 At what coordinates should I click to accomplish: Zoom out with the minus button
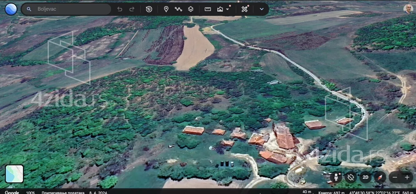coord(395,177)
